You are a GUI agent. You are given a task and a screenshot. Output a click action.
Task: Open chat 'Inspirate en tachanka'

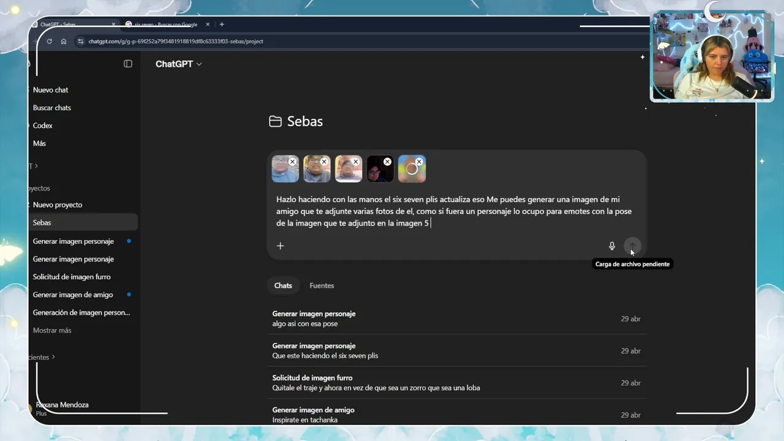pos(456,415)
